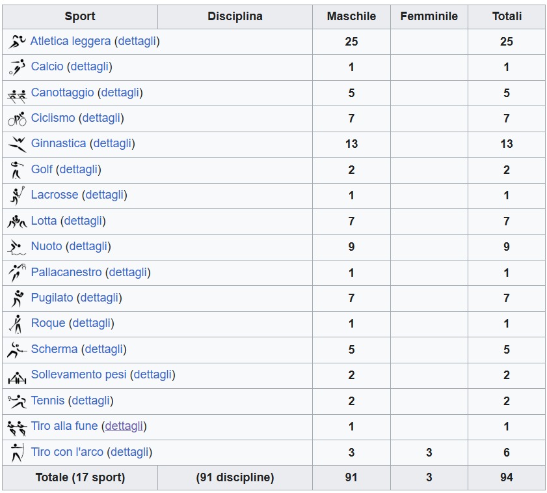This screenshot has width=547, height=493.
Task: Open the Pugilato link
Action: point(52,298)
